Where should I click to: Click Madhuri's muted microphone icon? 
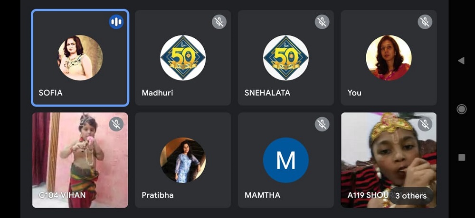pos(219,22)
